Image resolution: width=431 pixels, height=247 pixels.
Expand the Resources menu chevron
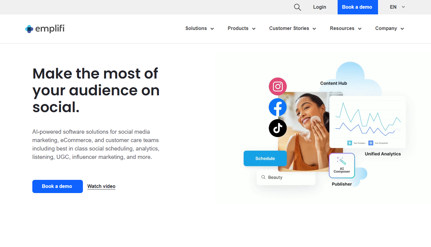pyautogui.click(x=360, y=29)
